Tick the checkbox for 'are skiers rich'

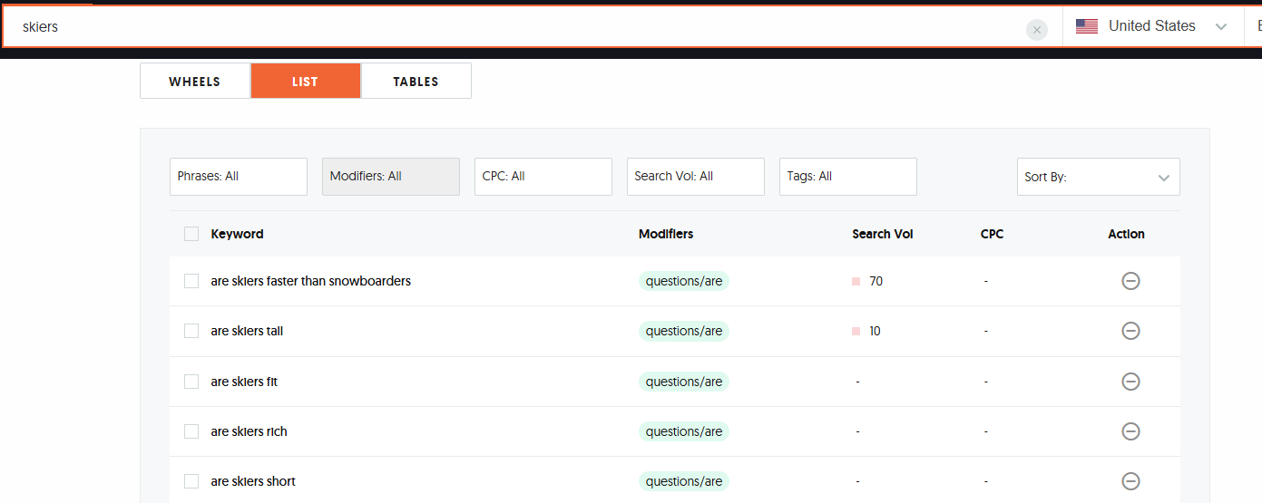(191, 431)
